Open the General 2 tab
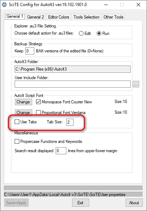Screen dimensions: 147x211 pos(36,17)
